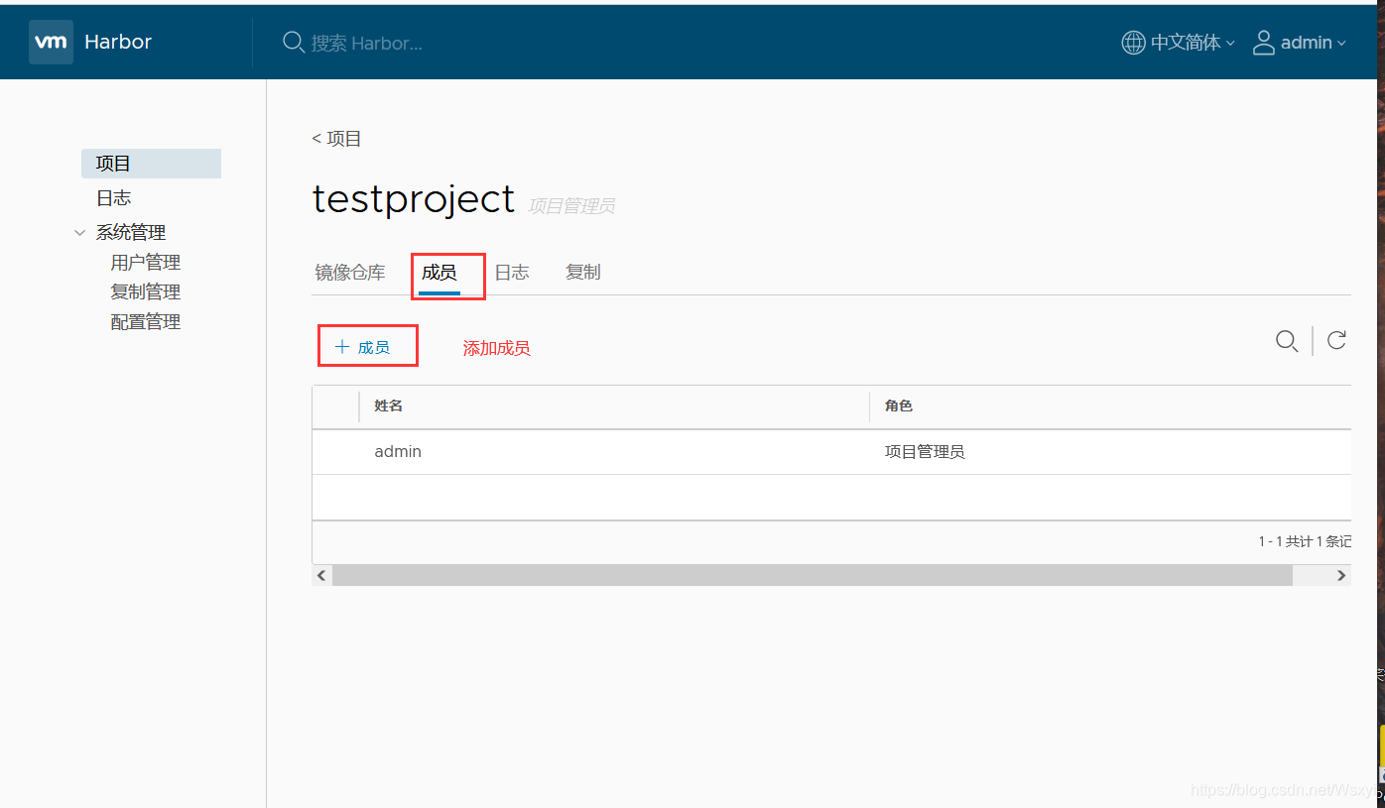Click the globe language icon
The height and width of the screenshot is (808, 1385).
[x=1133, y=43]
